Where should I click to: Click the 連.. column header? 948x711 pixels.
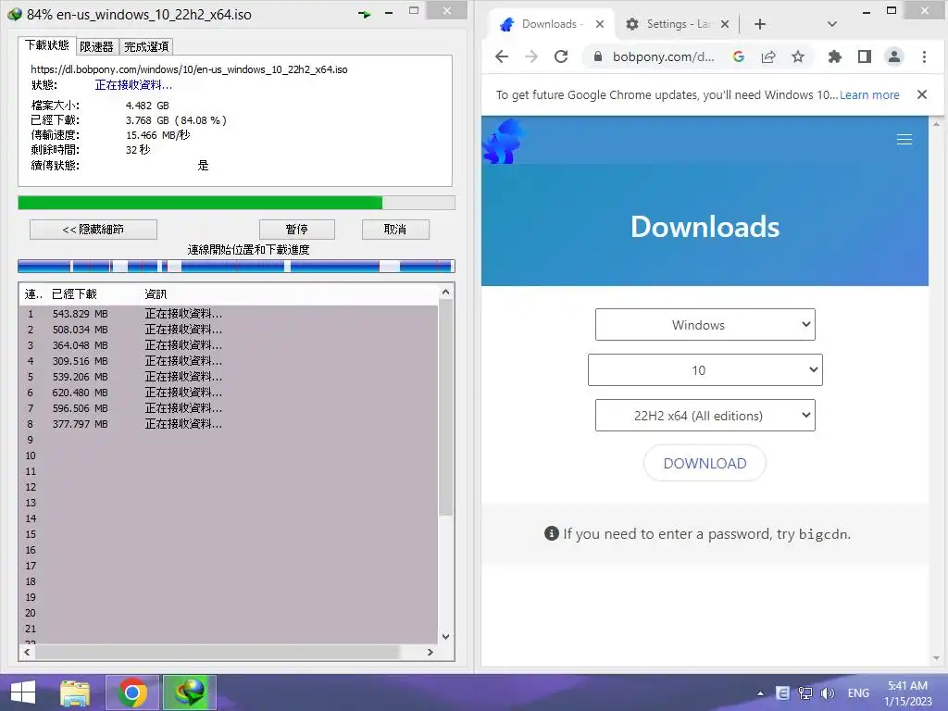[33, 294]
